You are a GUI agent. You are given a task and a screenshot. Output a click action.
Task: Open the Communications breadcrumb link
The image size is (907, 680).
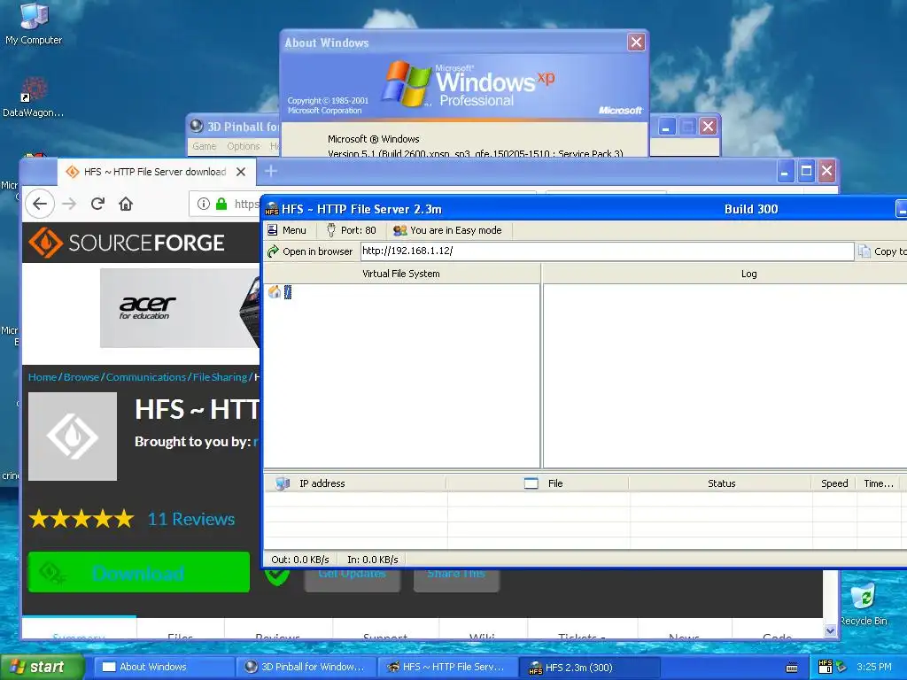pyautogui.click(x=146, y=377)
